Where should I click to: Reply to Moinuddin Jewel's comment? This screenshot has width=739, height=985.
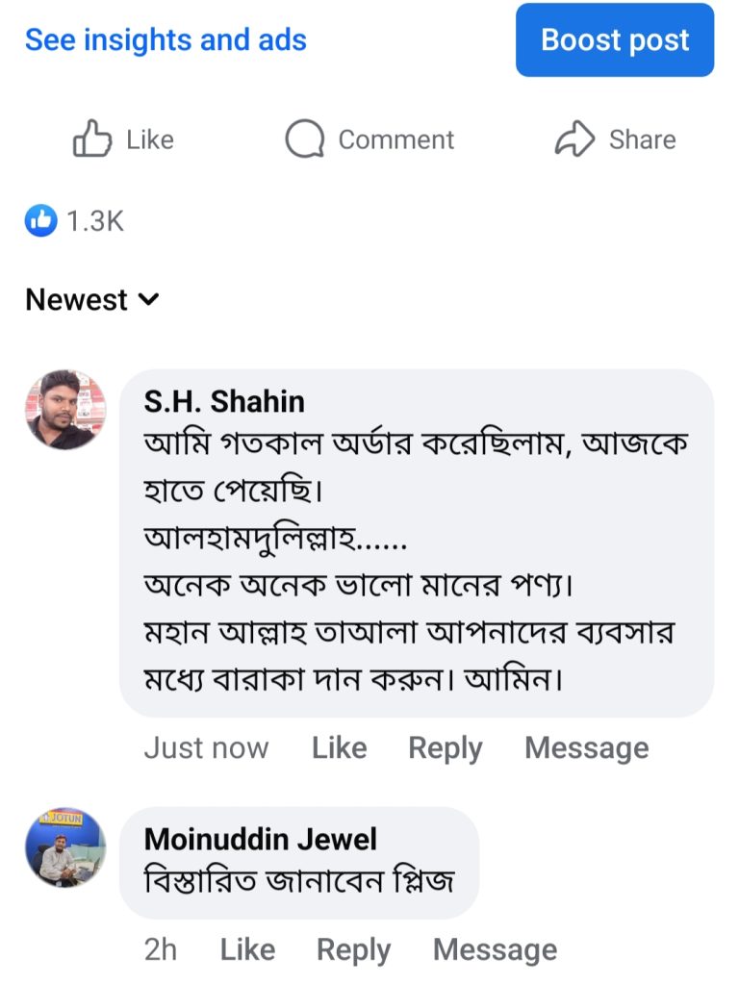coord(353,950)
